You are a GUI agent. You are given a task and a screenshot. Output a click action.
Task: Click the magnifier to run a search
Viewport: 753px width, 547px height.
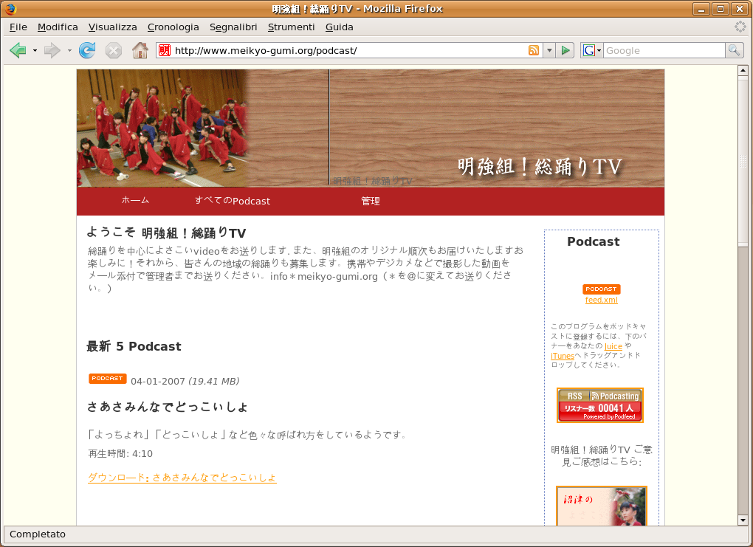[x=734, y=50]
